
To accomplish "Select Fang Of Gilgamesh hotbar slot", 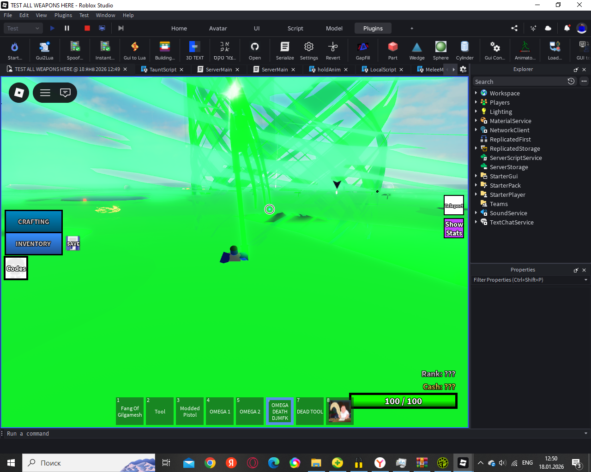I will pos(130,411).
